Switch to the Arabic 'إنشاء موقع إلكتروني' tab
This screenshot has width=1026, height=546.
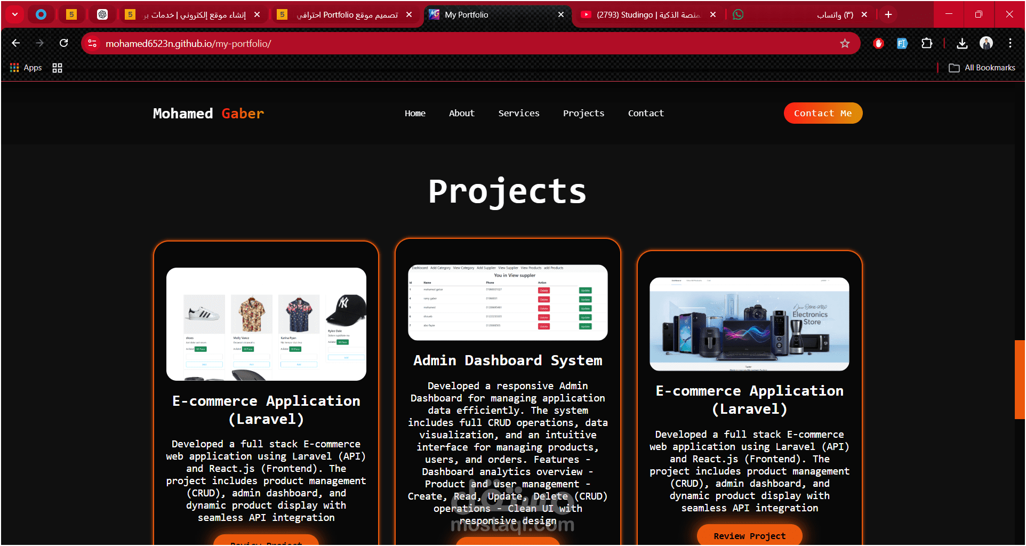pos(192,14)
